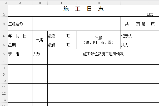159x106 pixels.
Task: Select row 3 header
Action: point(4,24)
